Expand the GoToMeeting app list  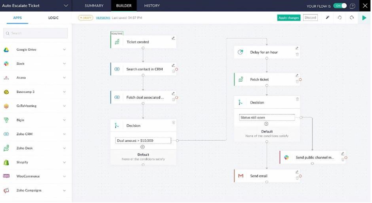(x=64, y=106)
